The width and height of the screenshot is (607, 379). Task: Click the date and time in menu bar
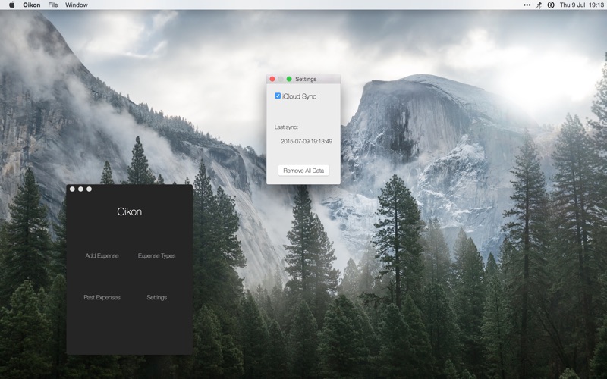pos(582,5)
